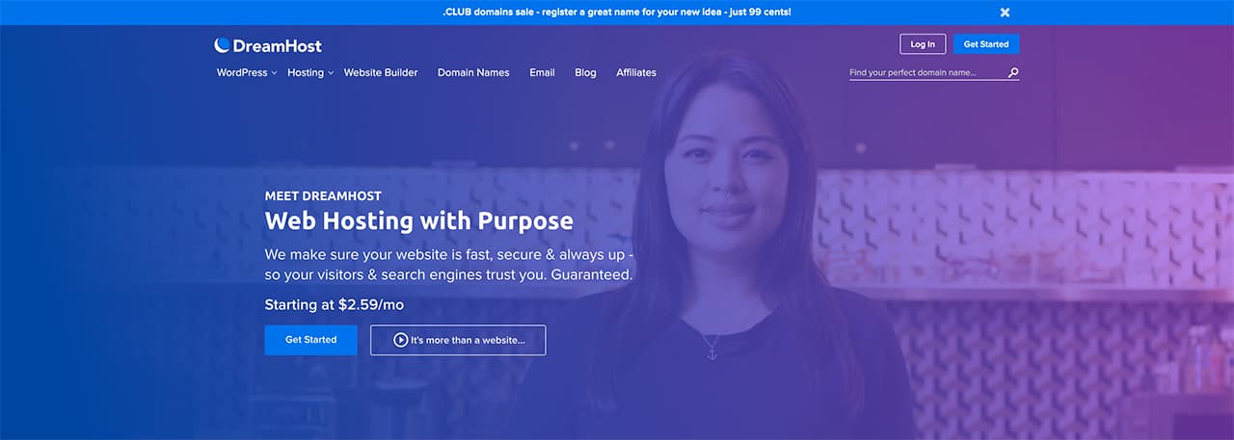Dismiss the .CLUB sale banner
The image size is (1234, 440).
1005,13
